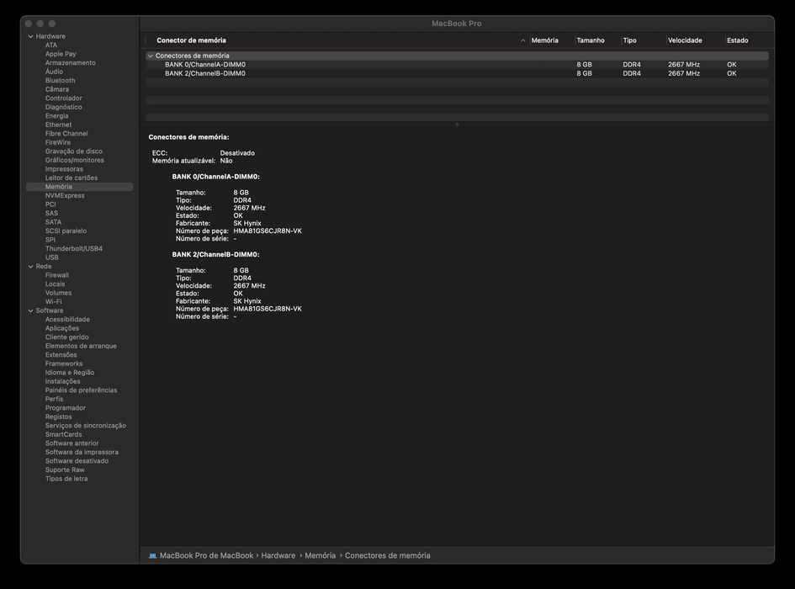Select Wi-Fi under Rede
Image resolution: width=795 pixels, height=589 pixels.
point(53,302)
